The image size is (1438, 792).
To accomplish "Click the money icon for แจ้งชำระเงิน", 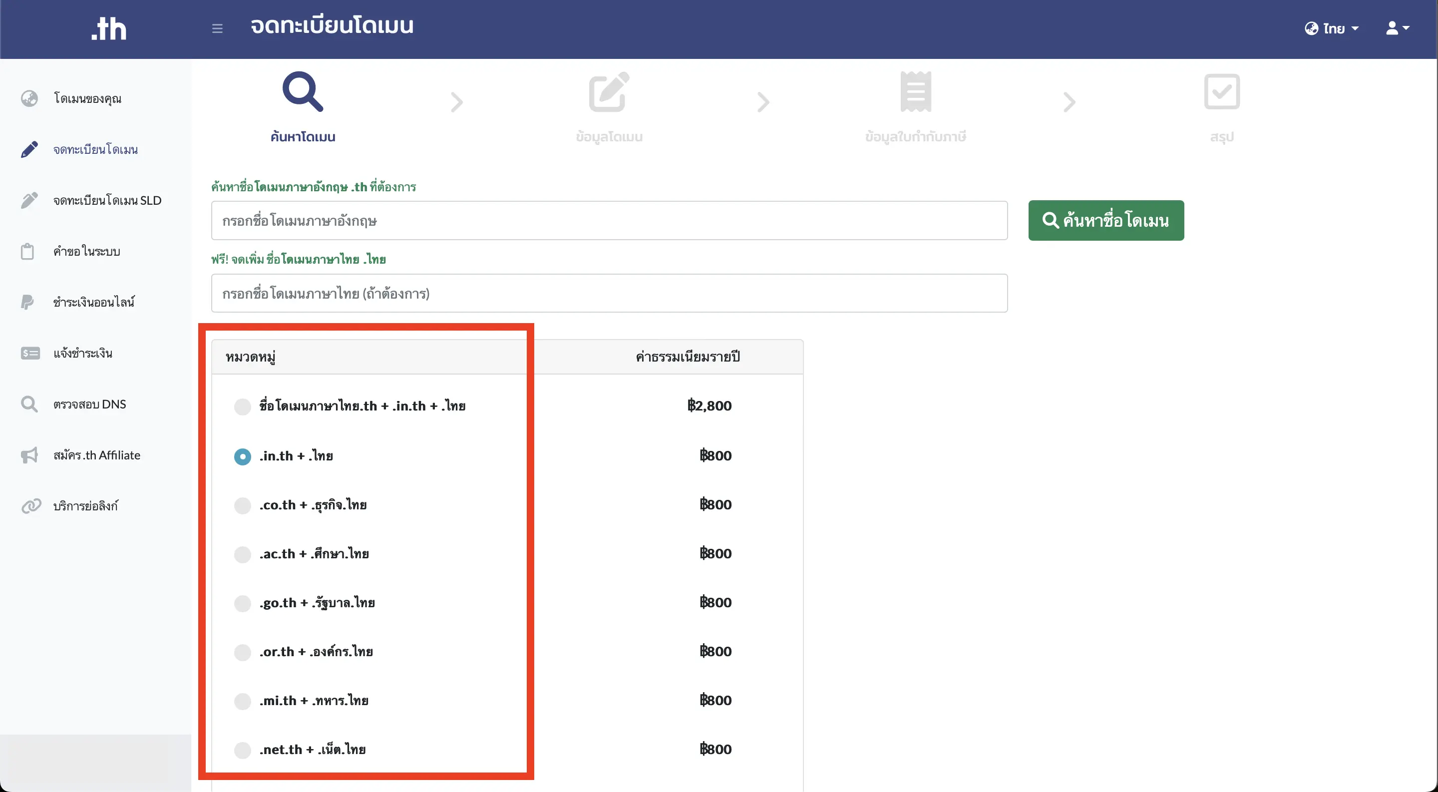I will (x=30, y=353).
